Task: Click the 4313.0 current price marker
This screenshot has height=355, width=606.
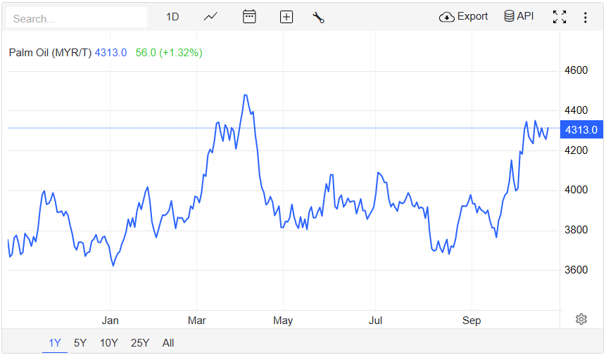Action: [x=581, y=130]
